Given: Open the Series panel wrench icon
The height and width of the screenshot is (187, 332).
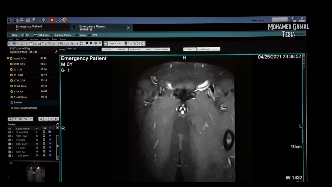Looking at the screenshot, I should 57,124.
